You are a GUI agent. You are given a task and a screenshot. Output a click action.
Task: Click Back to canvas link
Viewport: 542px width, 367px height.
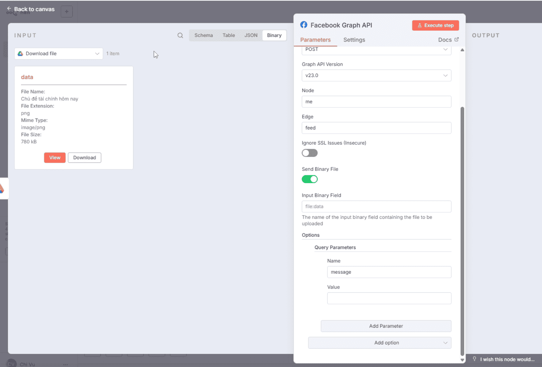click(x=31, y=9)
